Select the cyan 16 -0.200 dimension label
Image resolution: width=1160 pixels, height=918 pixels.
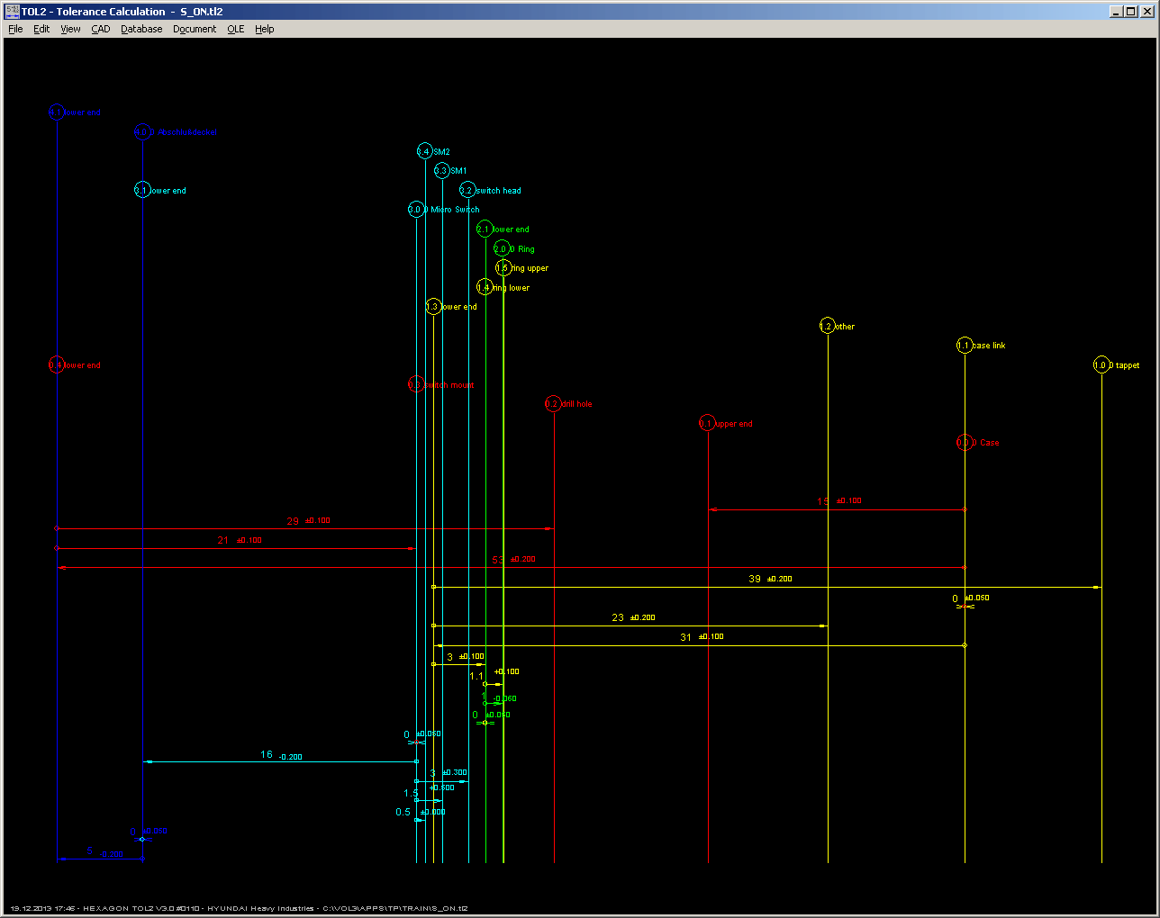[x=281, y=755]
